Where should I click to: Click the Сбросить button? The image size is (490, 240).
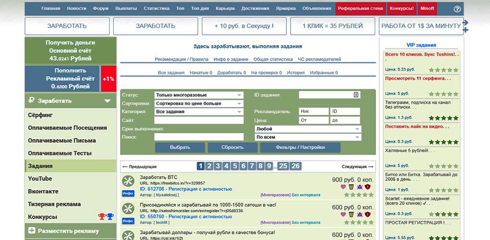point(233,147)
